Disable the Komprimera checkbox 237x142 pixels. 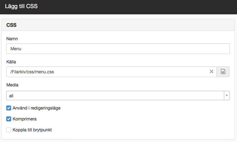pos(9,119)
